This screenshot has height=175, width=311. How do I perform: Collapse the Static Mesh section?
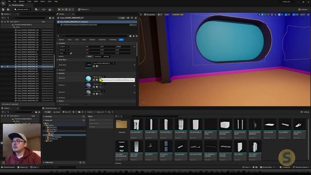coord(57,60)
